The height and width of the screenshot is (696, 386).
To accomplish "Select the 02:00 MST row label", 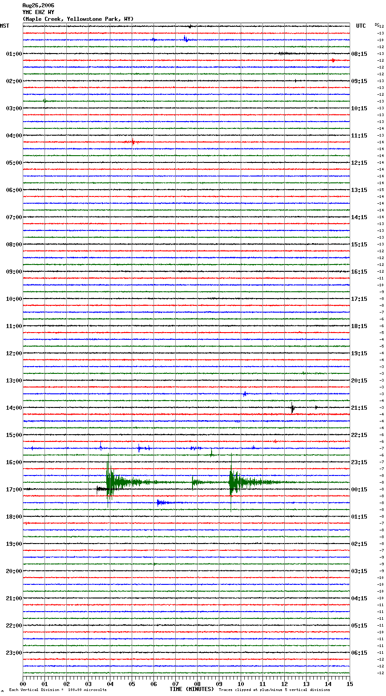I will (x=14, y=81).
